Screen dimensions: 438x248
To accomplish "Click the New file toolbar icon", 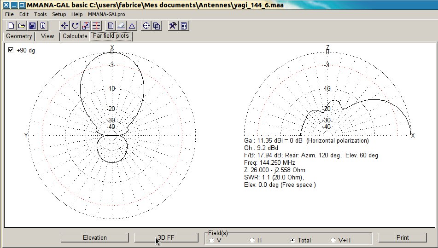I will [x=11, y=26].
